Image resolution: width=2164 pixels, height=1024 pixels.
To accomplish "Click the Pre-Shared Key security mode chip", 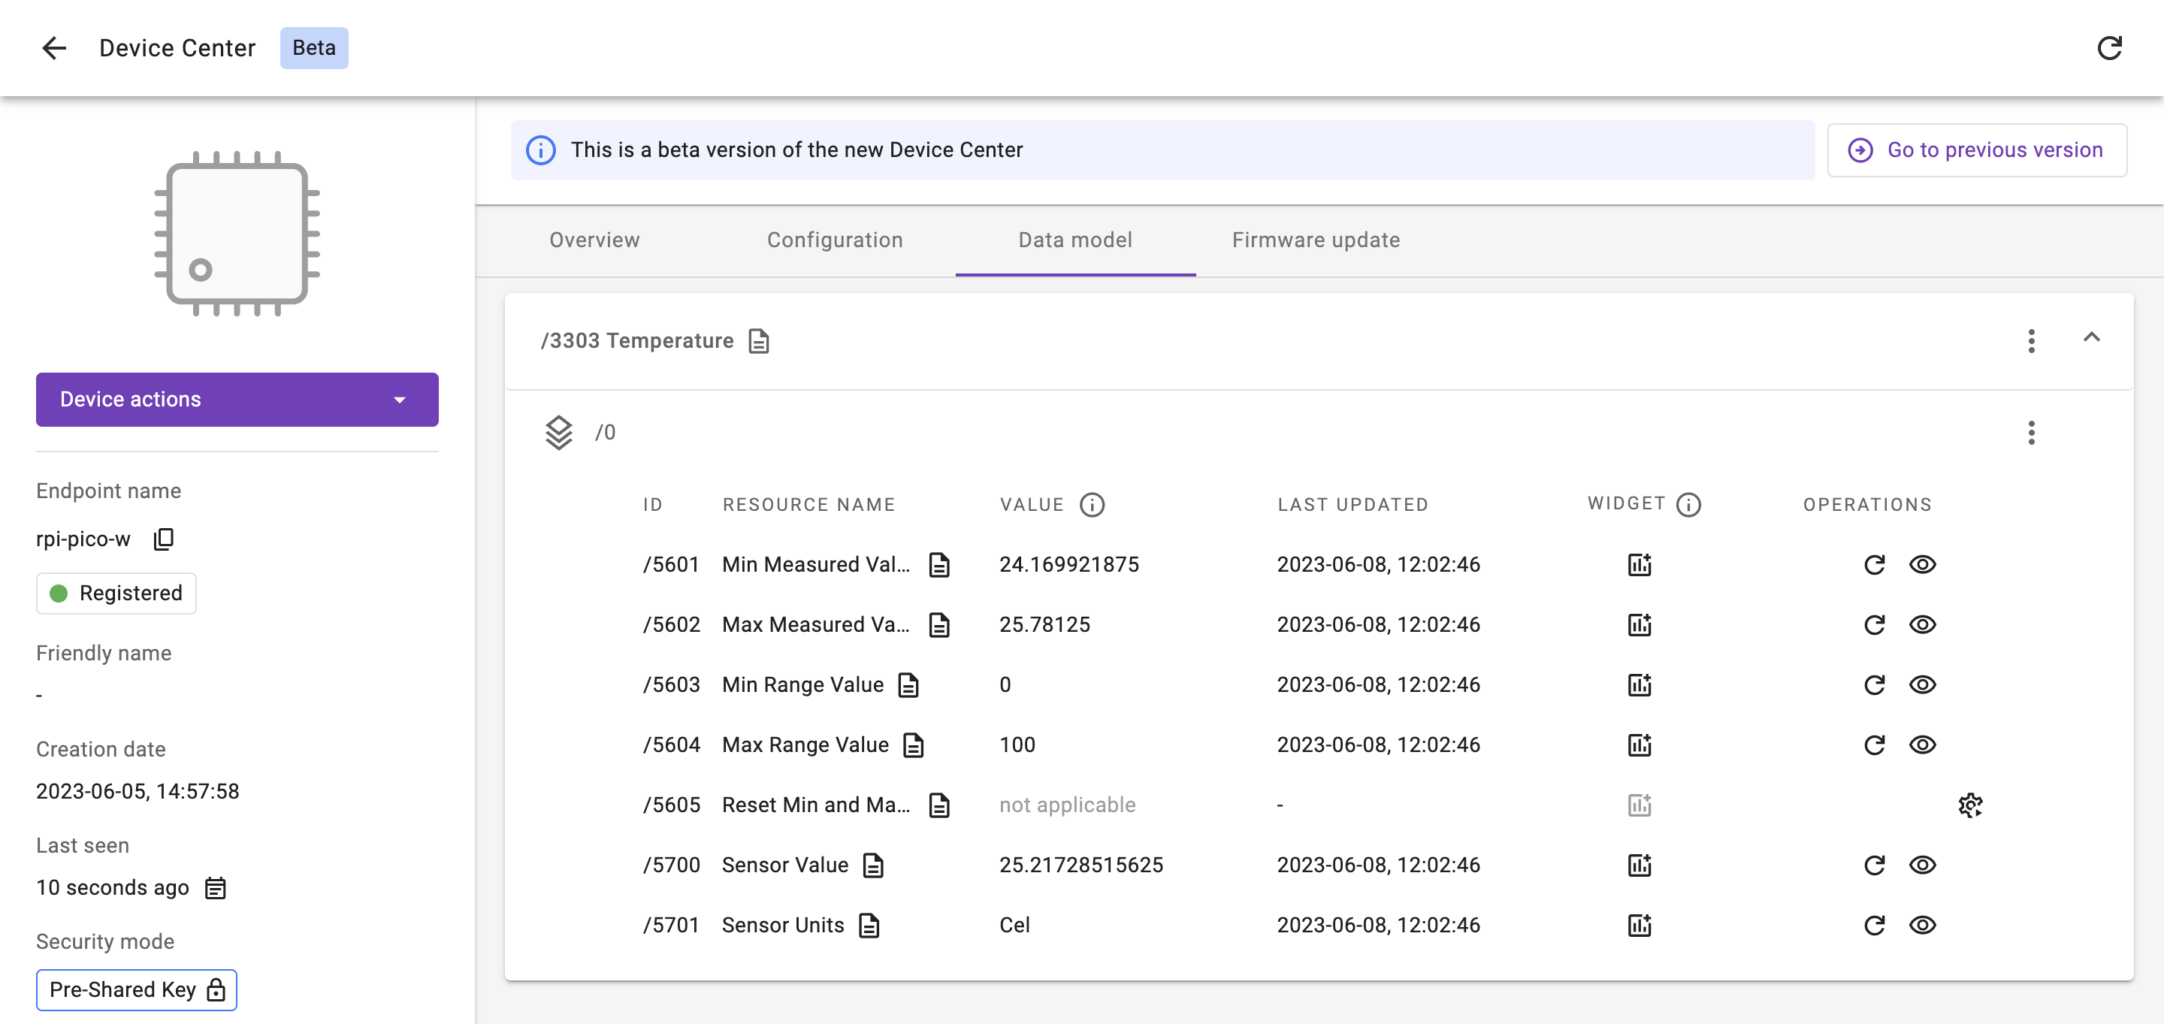I will point(136,989).
